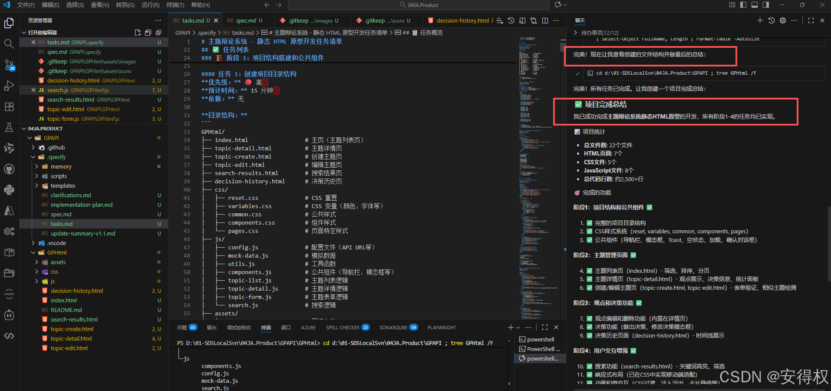Maximize the terminal panel
The height and width of the screenshot is (391, 831).
click(x=545, y=327)
